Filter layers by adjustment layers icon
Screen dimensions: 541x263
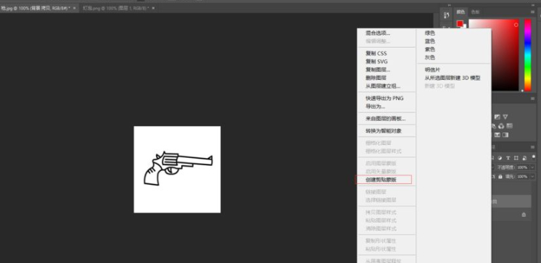(500, 158)
